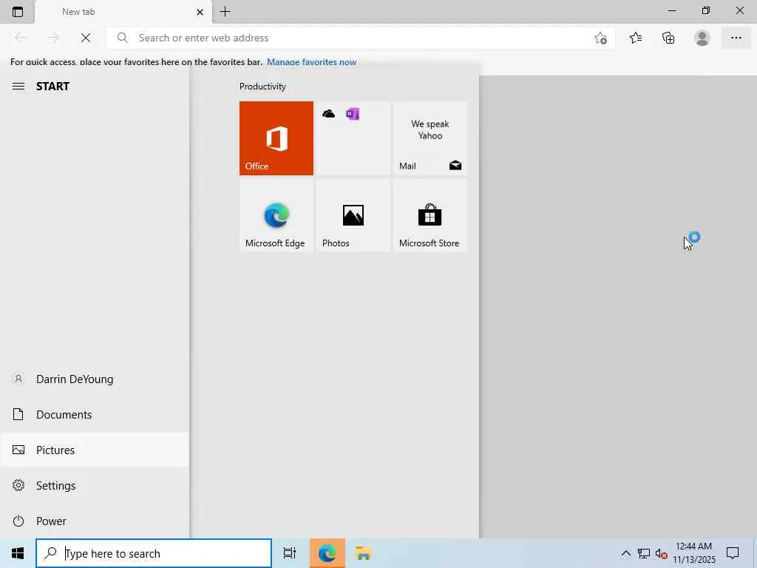The image size is (757, 568).
Task: Open File Explorer from the taskbar
Action: pyautogui.click(x=363, y=553)
